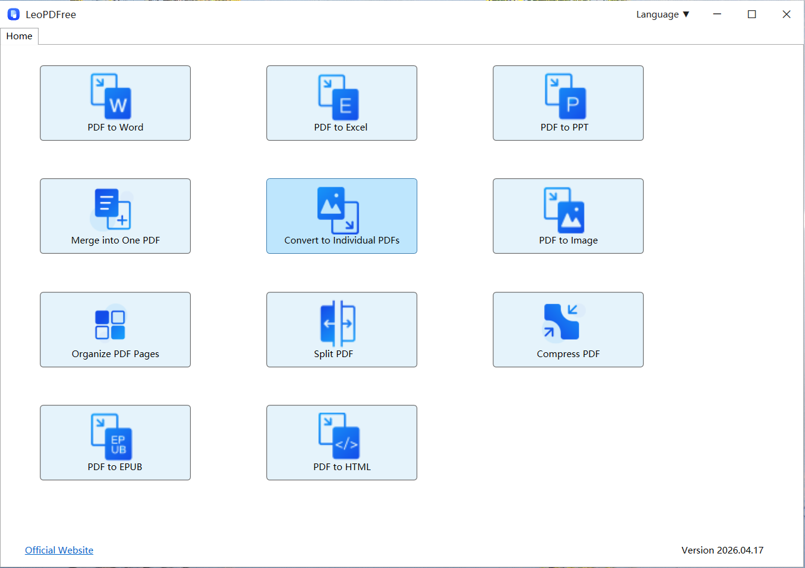Open the PDF to Image tool
Screen dimensions: 805x568
pos(568,216)
